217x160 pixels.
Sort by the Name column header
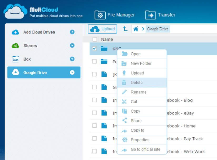click(107, 39)
